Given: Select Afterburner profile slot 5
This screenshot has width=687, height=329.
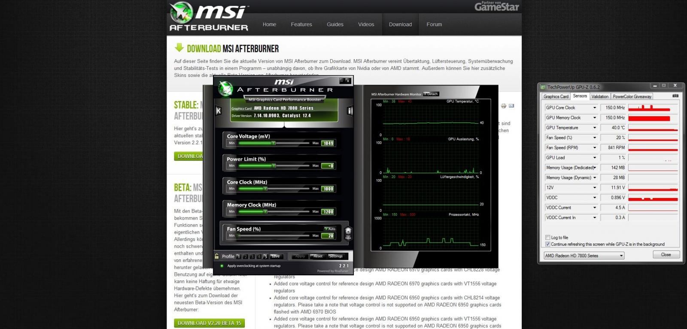Looking at the screenshot, I should pos(266,256).
